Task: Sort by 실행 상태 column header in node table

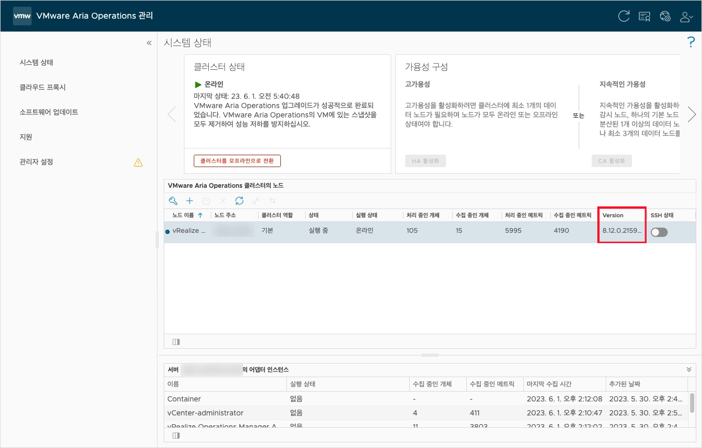Action: pyautogui.click(x=366, y=215)
